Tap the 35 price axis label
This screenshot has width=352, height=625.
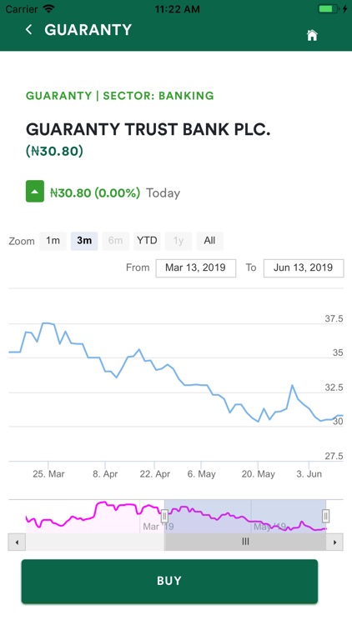tap(338, 352)
